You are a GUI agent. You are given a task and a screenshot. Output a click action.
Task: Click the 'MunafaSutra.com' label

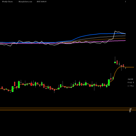(x=25, y=2)
